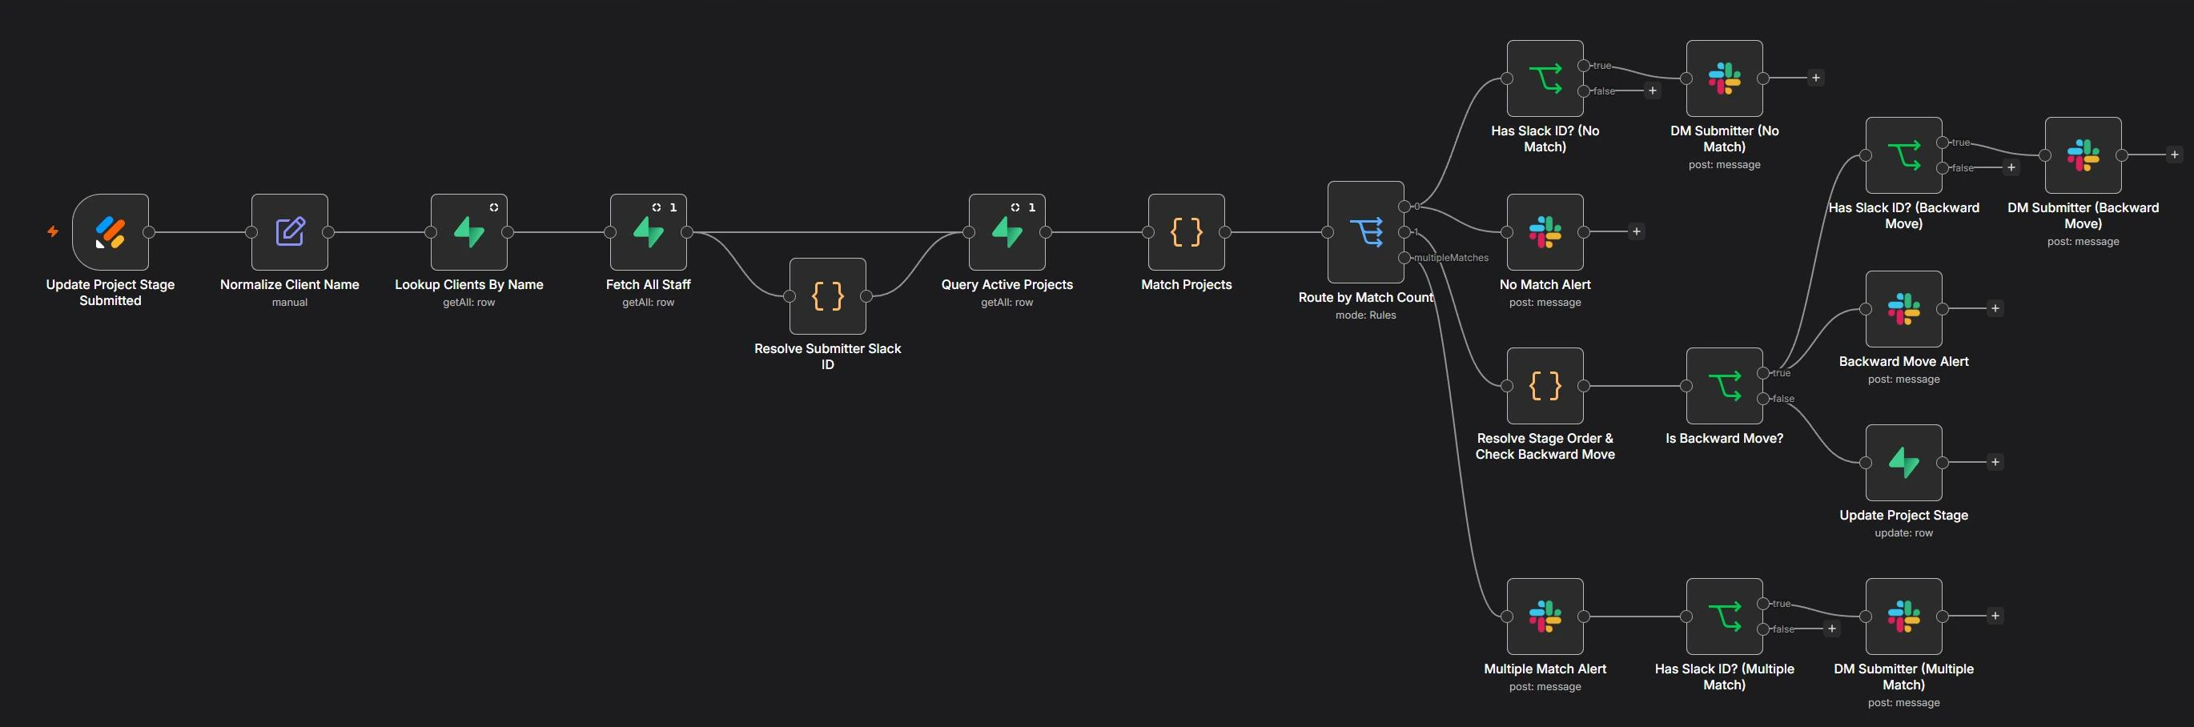The width and height of the screenshot is (2194, 727).
Task: Open the Fetch All Staff node
Action: (648, 231)
